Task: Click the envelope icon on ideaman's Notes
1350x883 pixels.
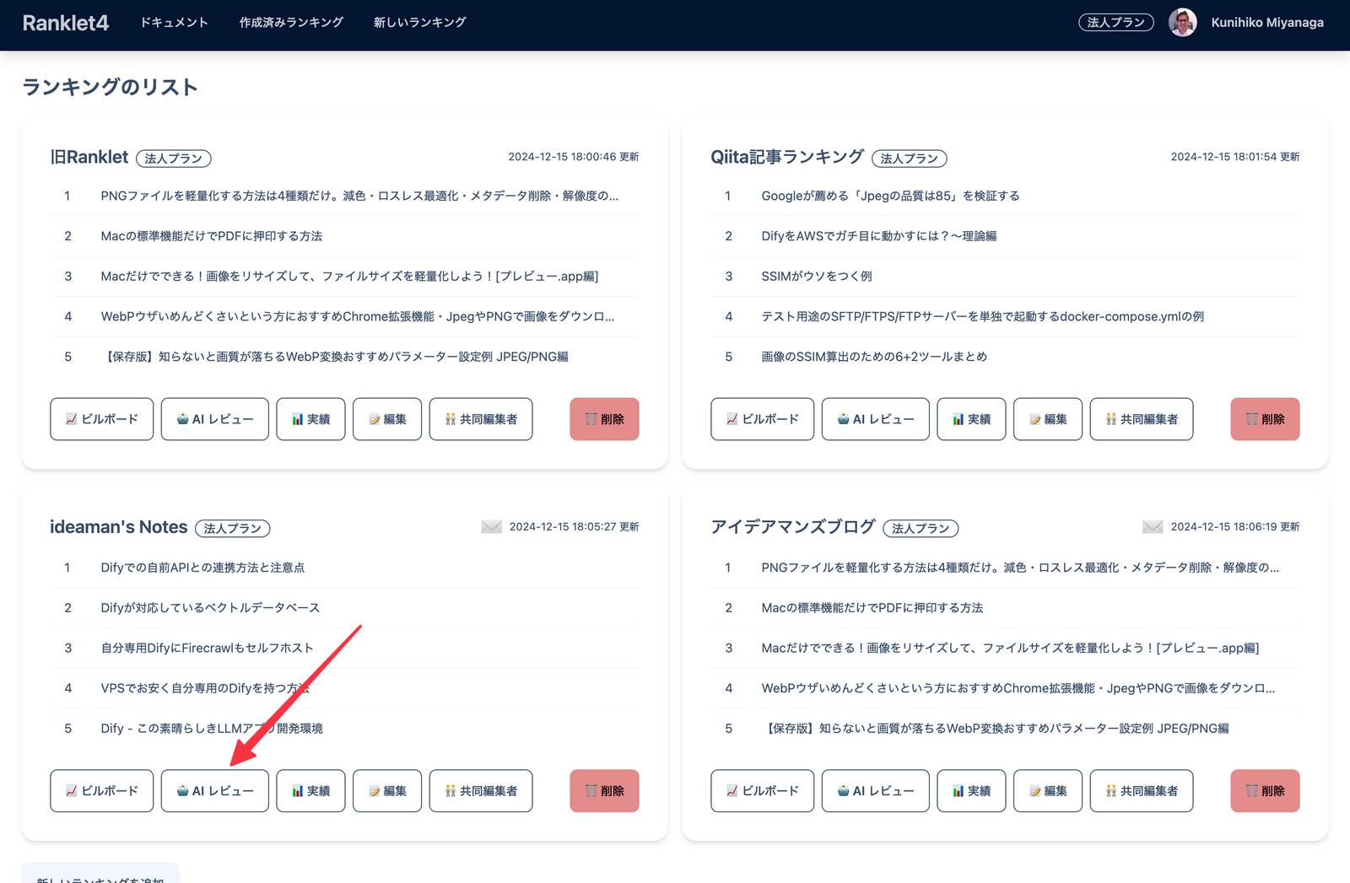Action: [492, 526]
